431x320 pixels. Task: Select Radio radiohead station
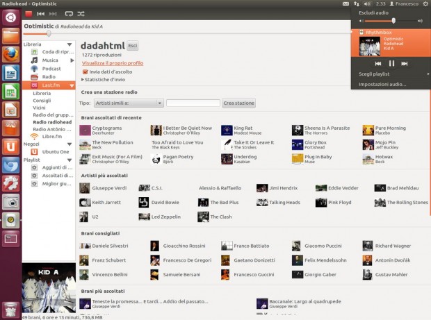[x=52, y=122]
